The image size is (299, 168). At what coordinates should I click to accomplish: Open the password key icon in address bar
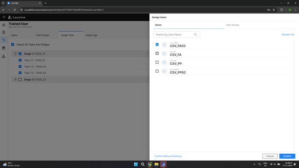click(x=269, y=10)
